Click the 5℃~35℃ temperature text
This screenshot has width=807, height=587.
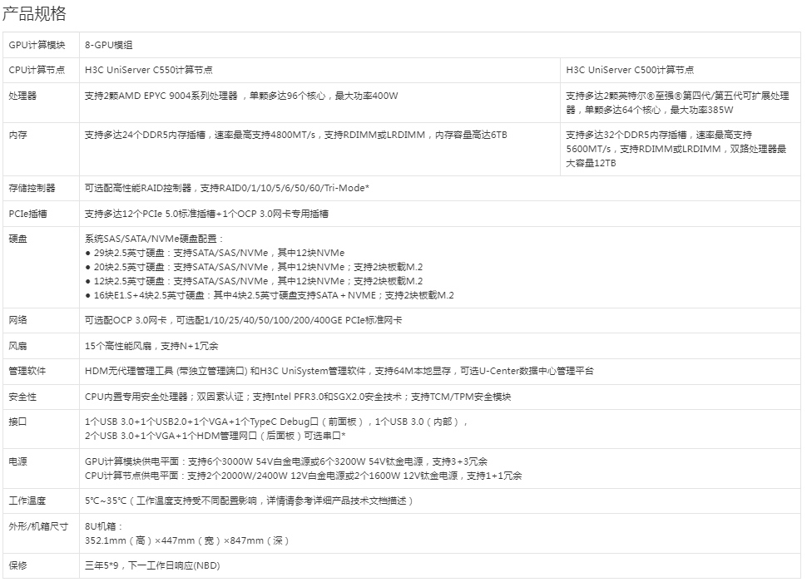pos(249,501)
